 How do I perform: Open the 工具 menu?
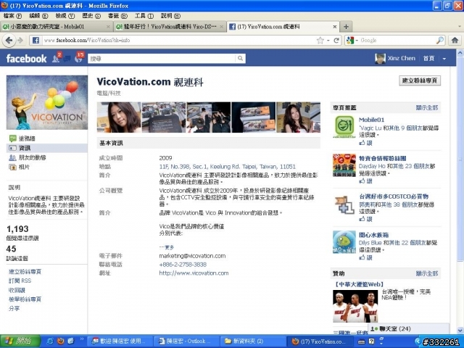click(144, 16)
